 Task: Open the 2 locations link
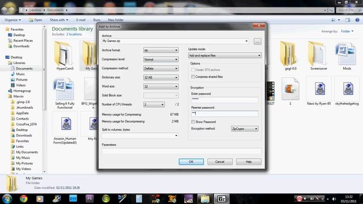tap(74, 34)
